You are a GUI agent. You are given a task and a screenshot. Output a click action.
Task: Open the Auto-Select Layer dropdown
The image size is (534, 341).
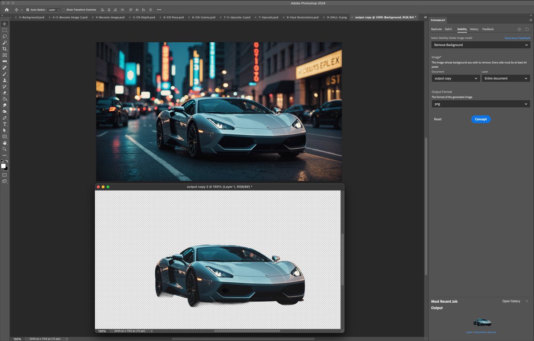tap(53, 9)
